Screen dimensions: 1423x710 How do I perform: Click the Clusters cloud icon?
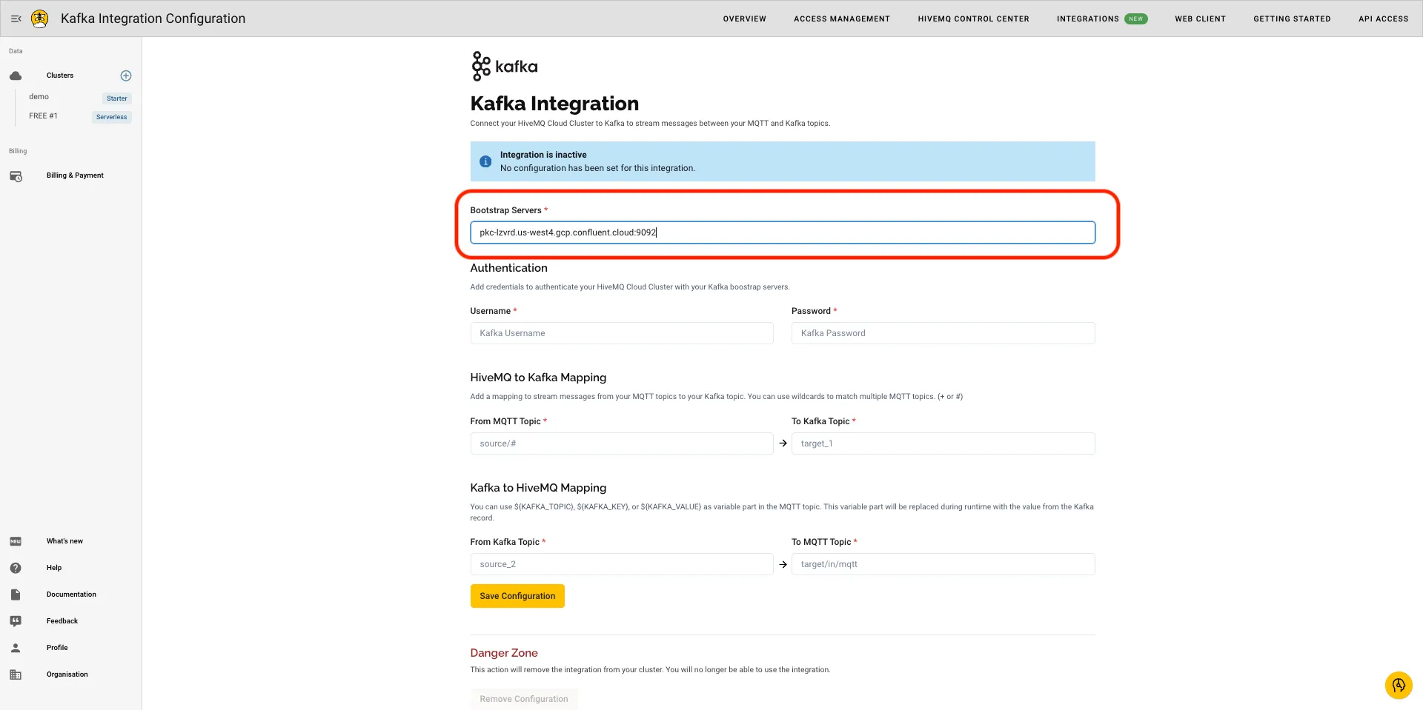click(16, 76)
